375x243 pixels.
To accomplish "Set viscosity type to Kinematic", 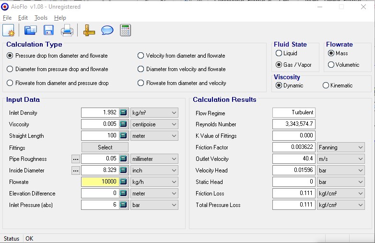I will [x=326, y=85].
